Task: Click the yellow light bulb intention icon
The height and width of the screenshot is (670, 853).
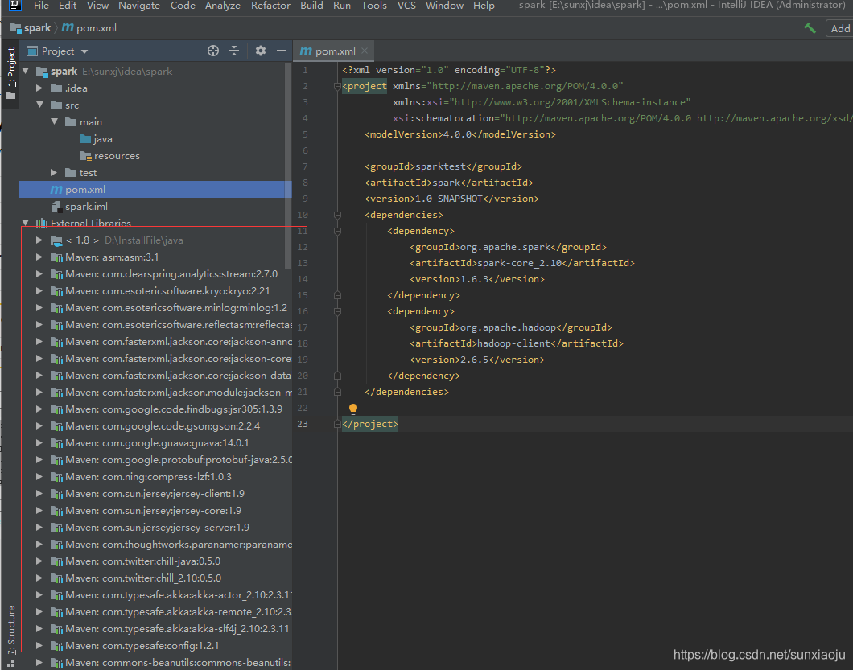Action: coord(353,409)
